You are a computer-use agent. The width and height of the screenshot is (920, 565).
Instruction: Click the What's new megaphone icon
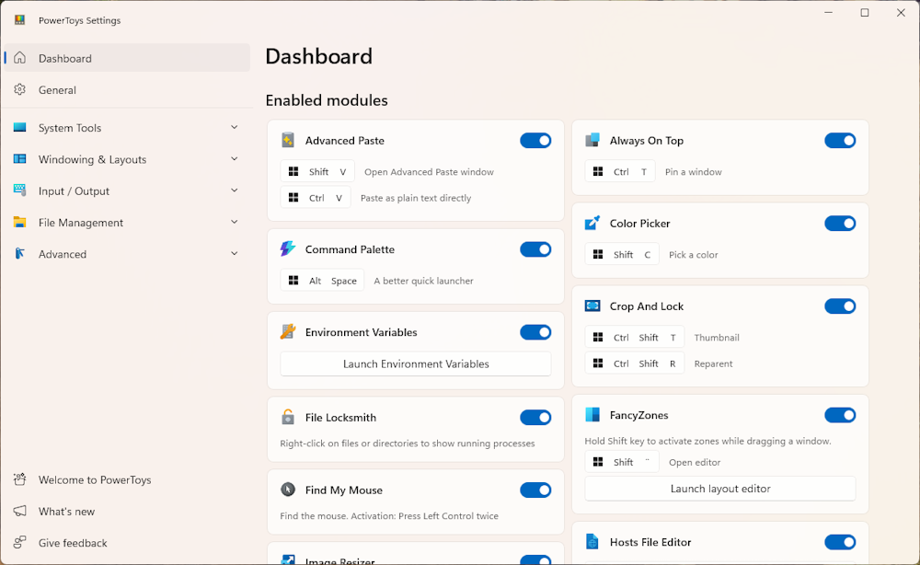point(20,511)
